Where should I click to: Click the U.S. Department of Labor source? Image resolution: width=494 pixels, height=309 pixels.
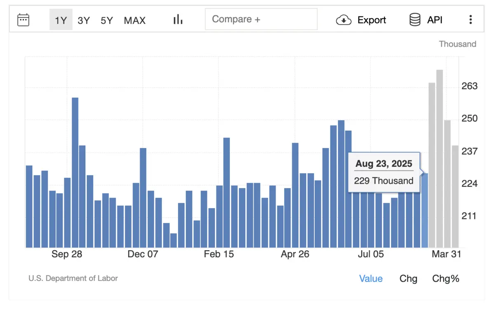tap(73, 278)
